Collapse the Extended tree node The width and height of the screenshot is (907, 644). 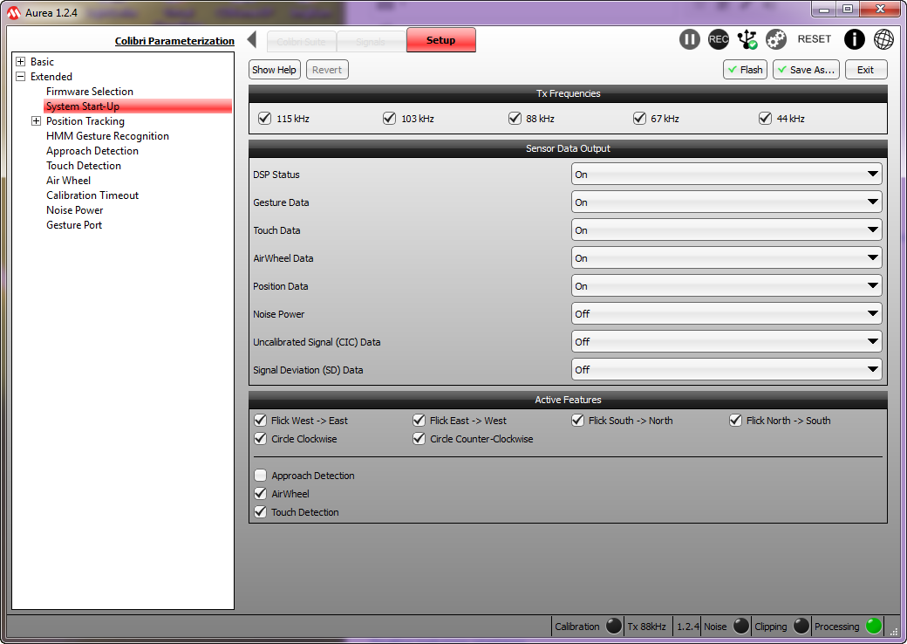pyautogui.click(x=20, y=77)
